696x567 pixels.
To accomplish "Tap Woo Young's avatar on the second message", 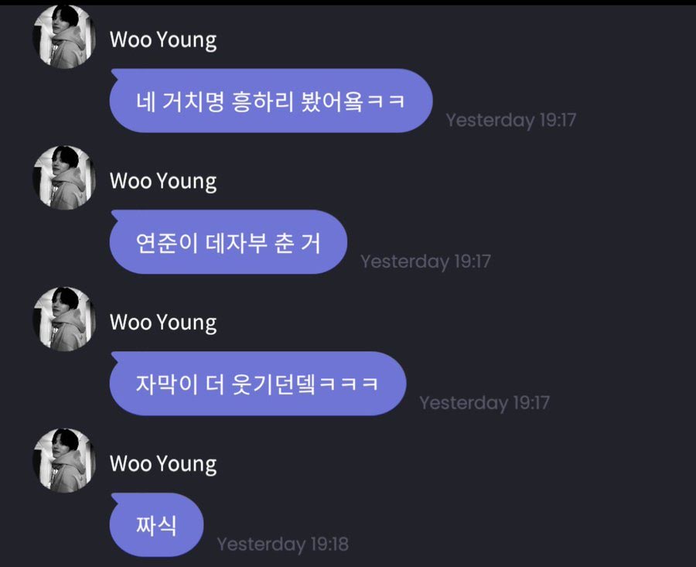I will tap(65, 178).
